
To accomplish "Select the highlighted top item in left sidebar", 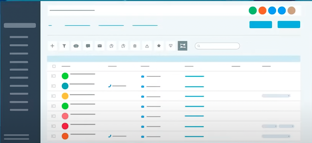I will (x=20, y=25).
